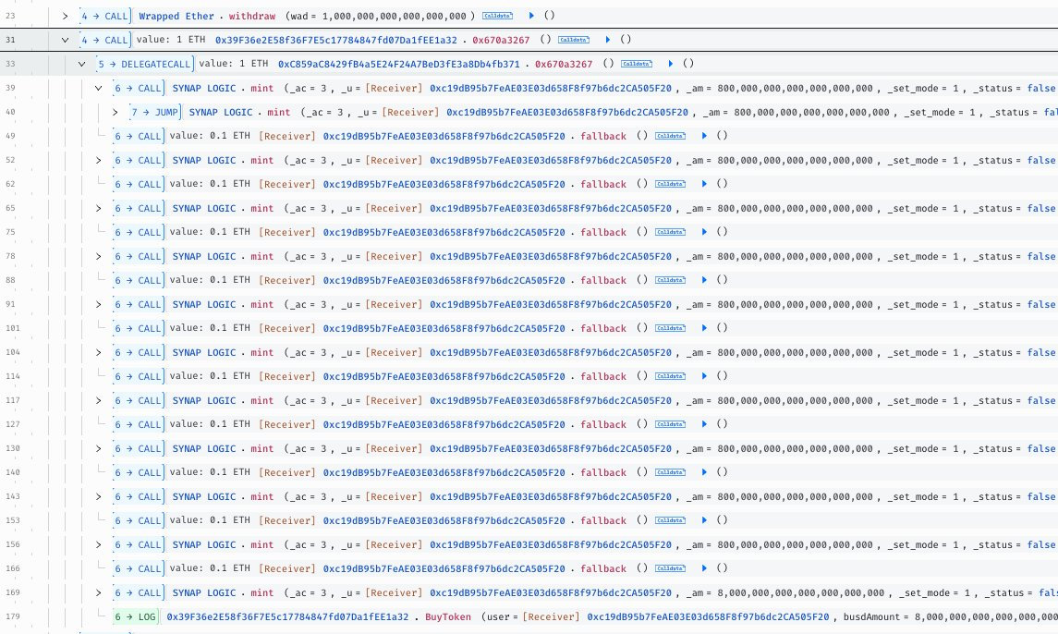Screen dimensions: 1058x634
Task: Click the Calldata badge on line 49 fallback
Action: (x=670, y=136)
